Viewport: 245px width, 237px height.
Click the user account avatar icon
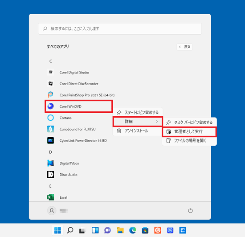click(52, 211)
